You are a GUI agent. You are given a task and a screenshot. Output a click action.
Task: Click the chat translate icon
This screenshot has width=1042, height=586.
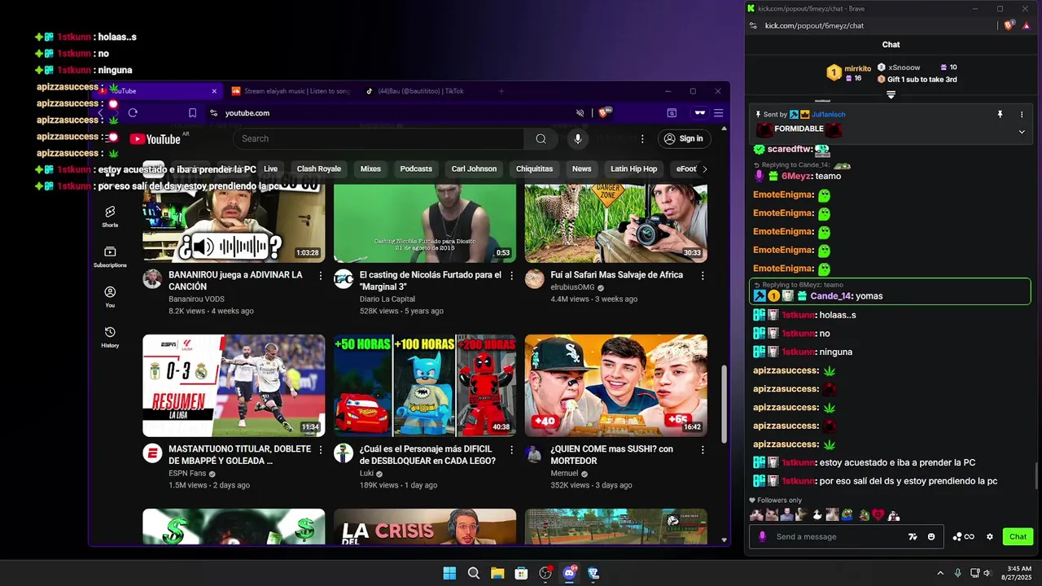click(913, 536)
